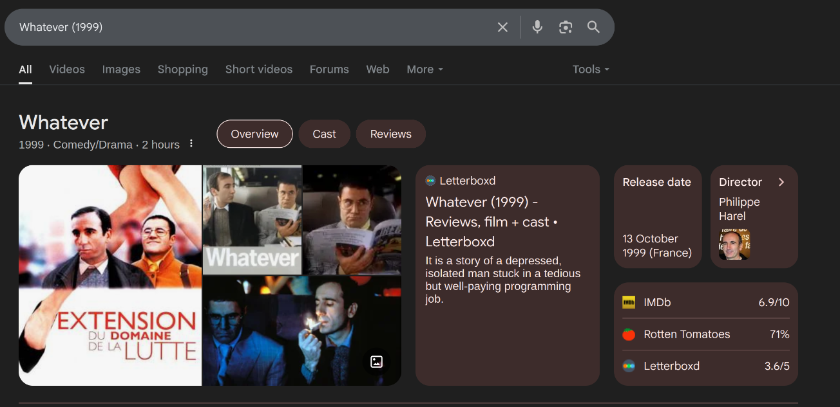Click the Letterboxd source name in snippet
840x407 pixels.
[x=468, y=181]
